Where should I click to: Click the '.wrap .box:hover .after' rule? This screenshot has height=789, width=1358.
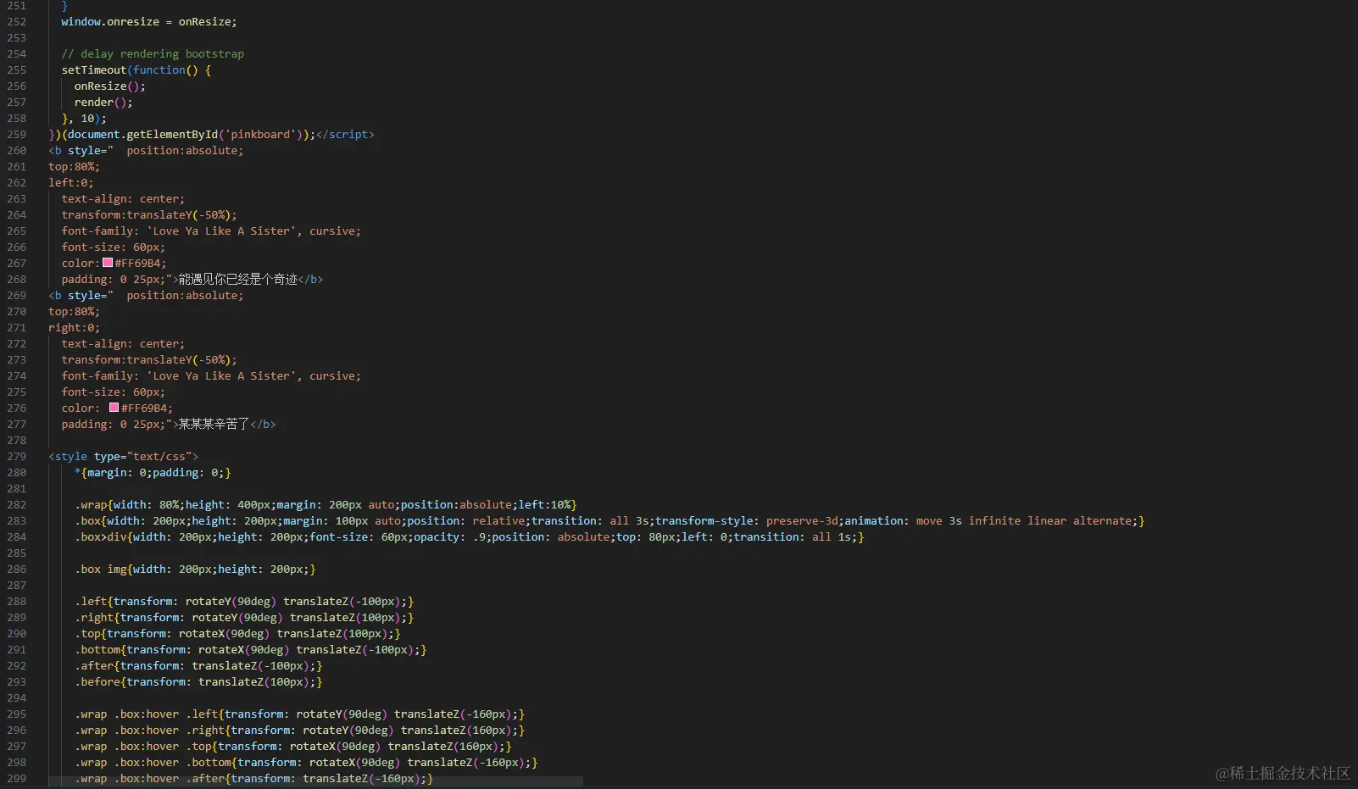click(x=254, y=779)
